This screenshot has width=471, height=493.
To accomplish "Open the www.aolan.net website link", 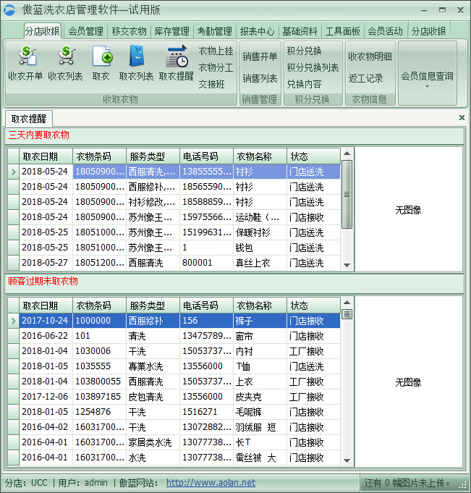I will (x=211, y=483).
